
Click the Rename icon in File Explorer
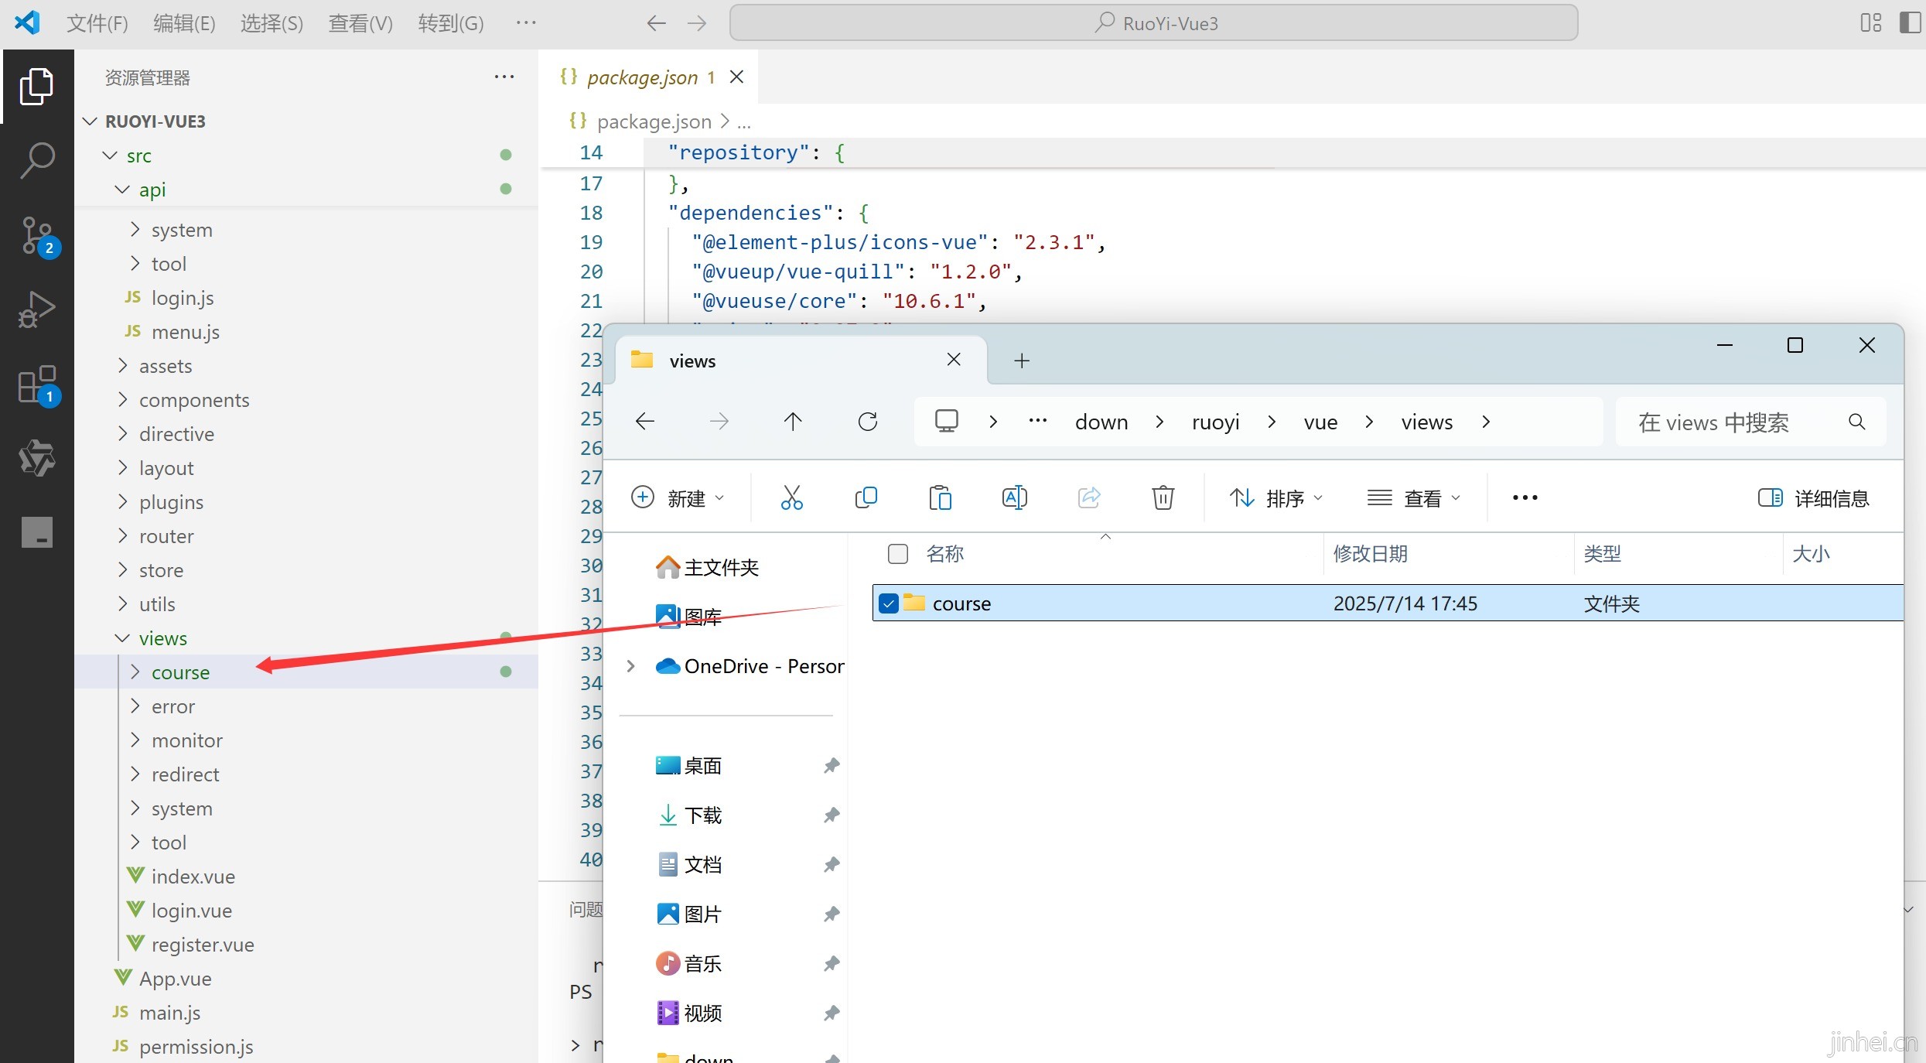click(x=1014, y=497)
